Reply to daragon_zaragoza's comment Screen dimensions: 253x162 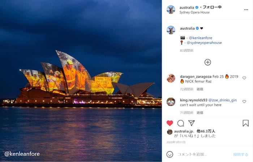coord(200,89)
